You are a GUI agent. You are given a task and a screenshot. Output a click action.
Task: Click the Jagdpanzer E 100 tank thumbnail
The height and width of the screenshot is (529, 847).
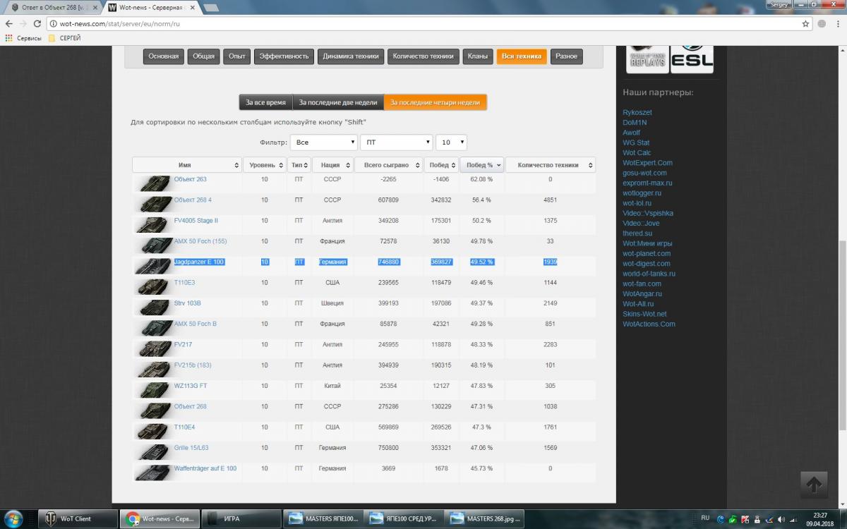pyautogui.click(x=153, y=266)
